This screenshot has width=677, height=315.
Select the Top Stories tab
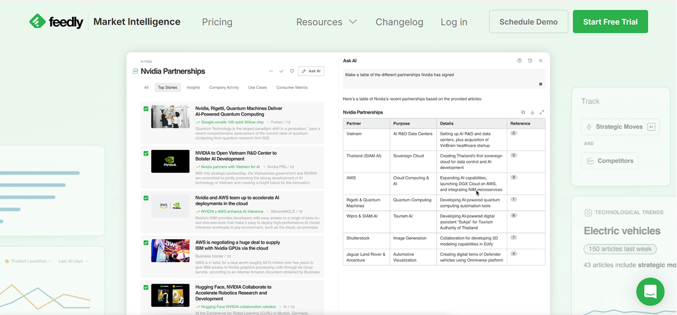(x=167, y=87)
